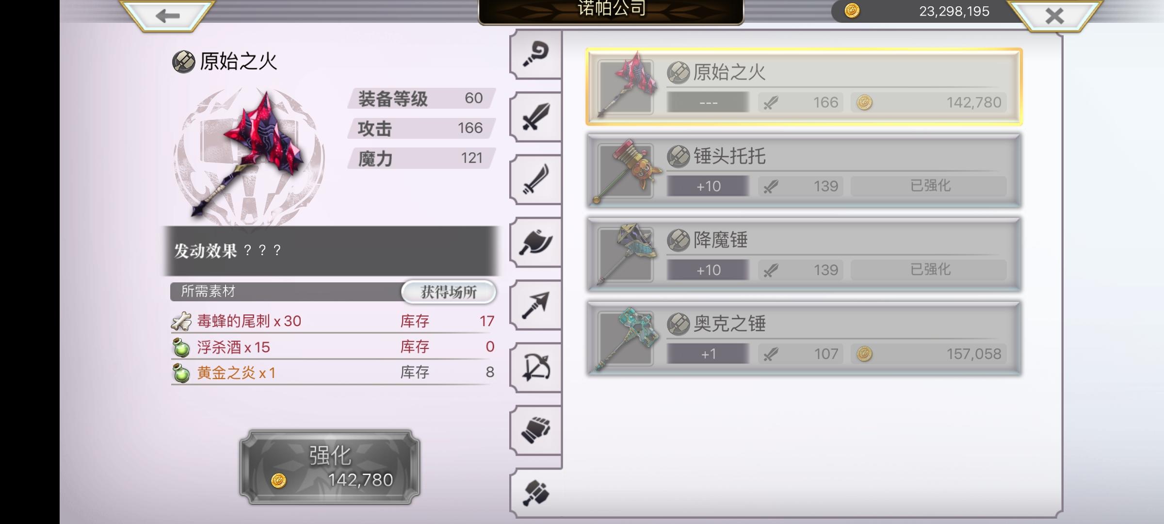Open the 获得场所 locations button
Screen dimensions: 1164x524
point(449,292)
